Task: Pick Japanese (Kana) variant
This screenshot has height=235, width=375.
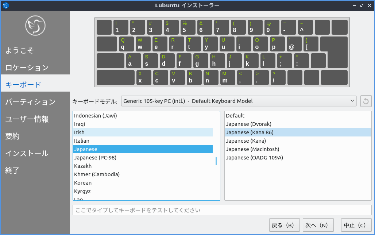Action: [298, 141]
